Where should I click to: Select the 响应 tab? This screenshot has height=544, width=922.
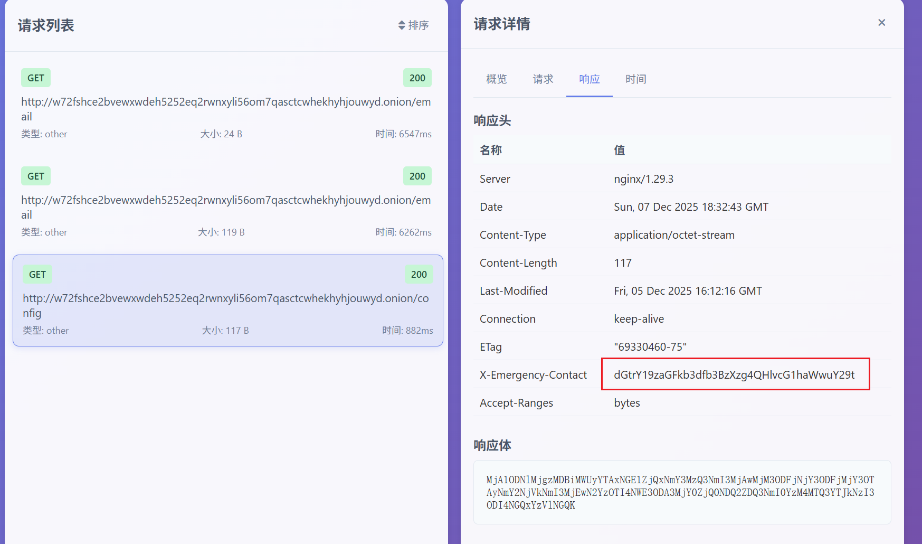[589, 79]
